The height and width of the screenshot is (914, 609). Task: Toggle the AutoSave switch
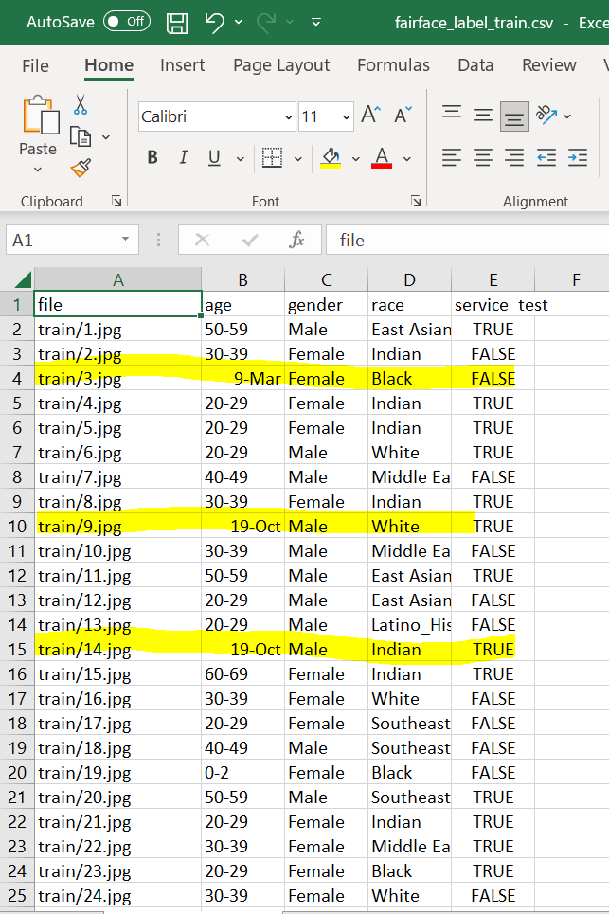point(127,22)
